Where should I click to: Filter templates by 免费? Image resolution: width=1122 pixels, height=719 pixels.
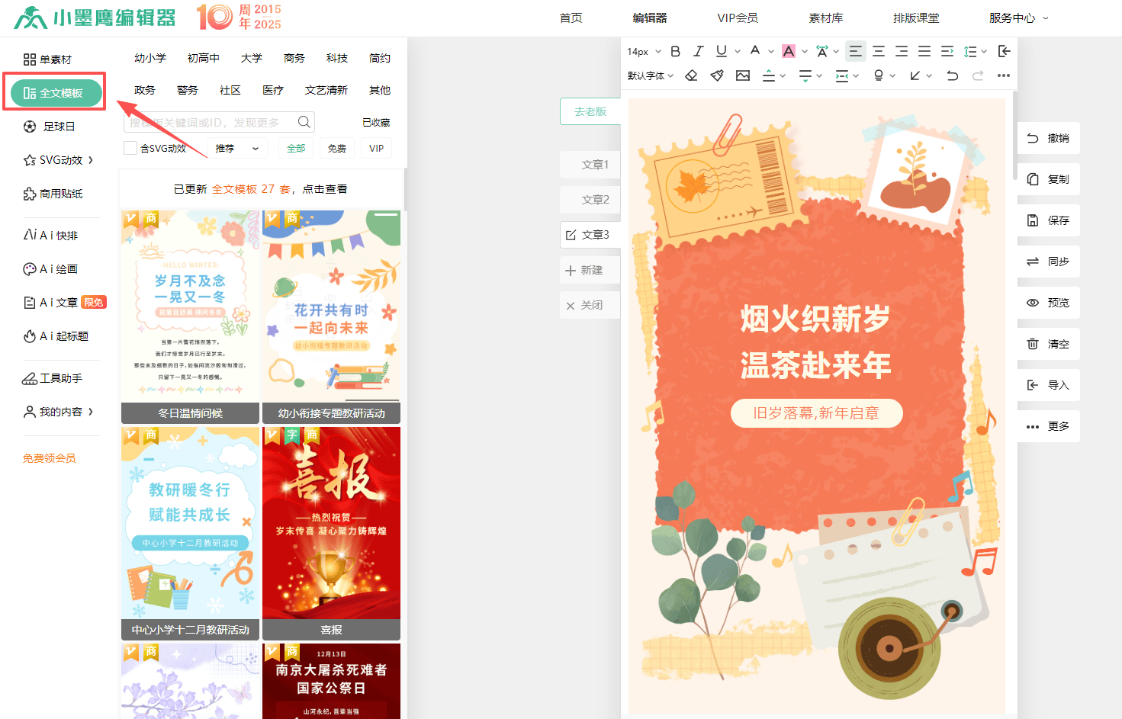336,149
